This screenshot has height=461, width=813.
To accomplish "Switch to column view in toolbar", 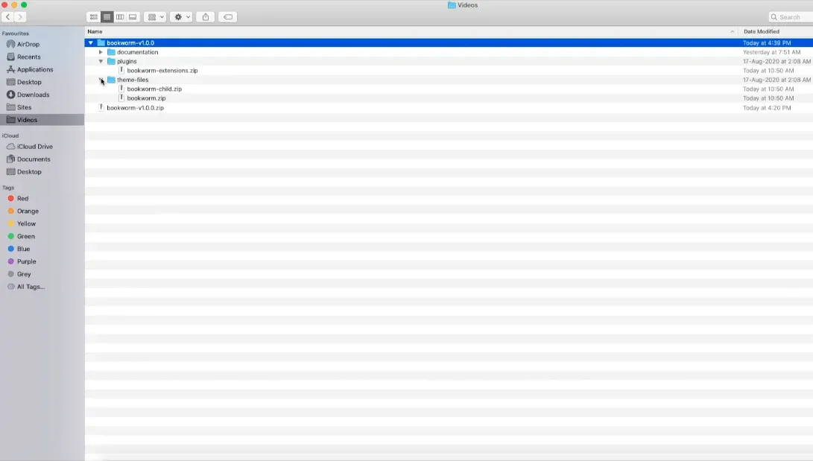I will (120, 17).
